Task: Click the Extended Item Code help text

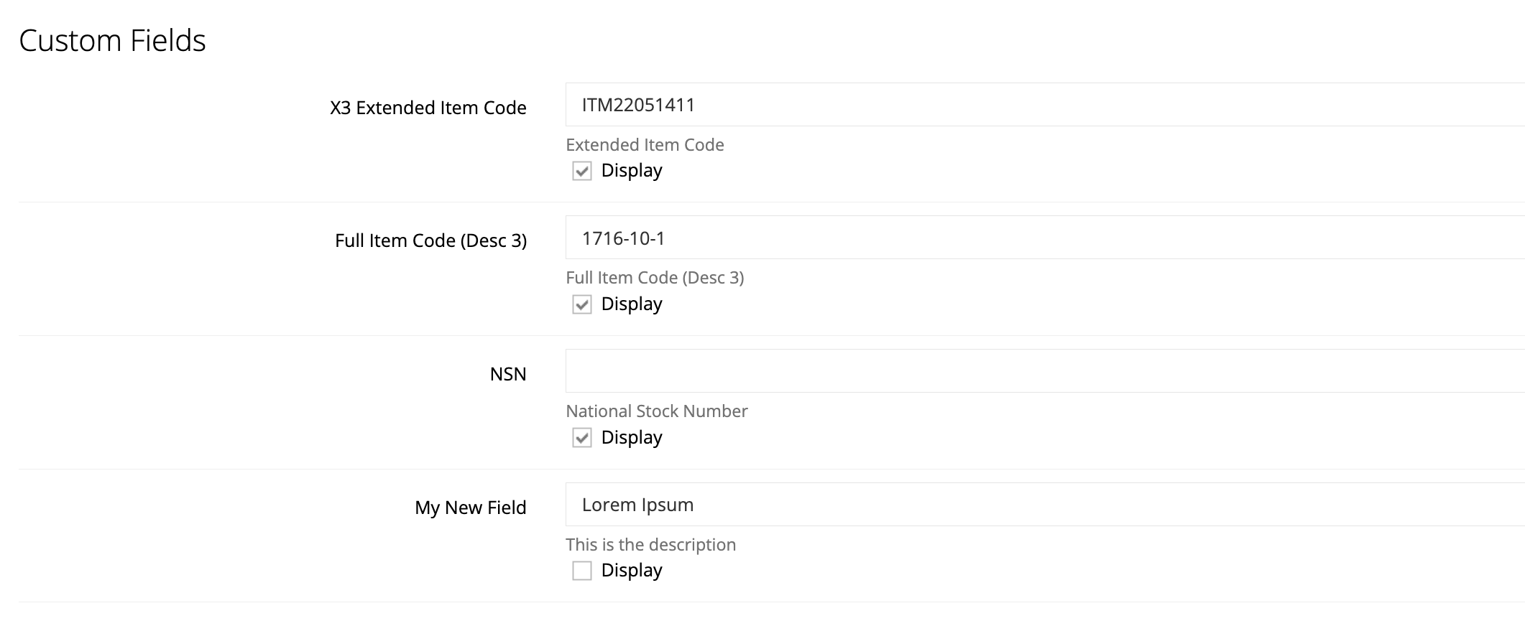Action: pos(645,145)
